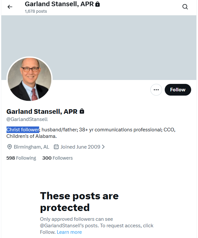Open search with the magnifier icon
The image size is (198, 238).
coord(185,7)
